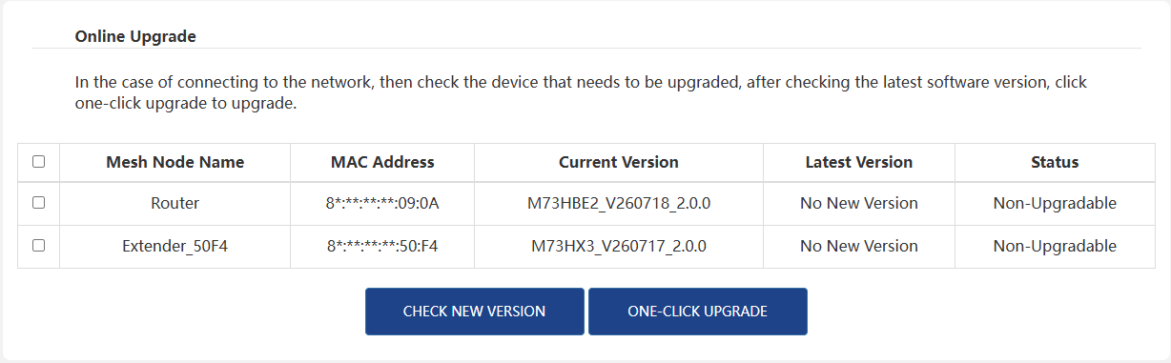Image resolution: width=1171 pixels, height=363 pixels.
Task: Click the MAC address ending in 50:F4
Action: (x=382, y=246)
